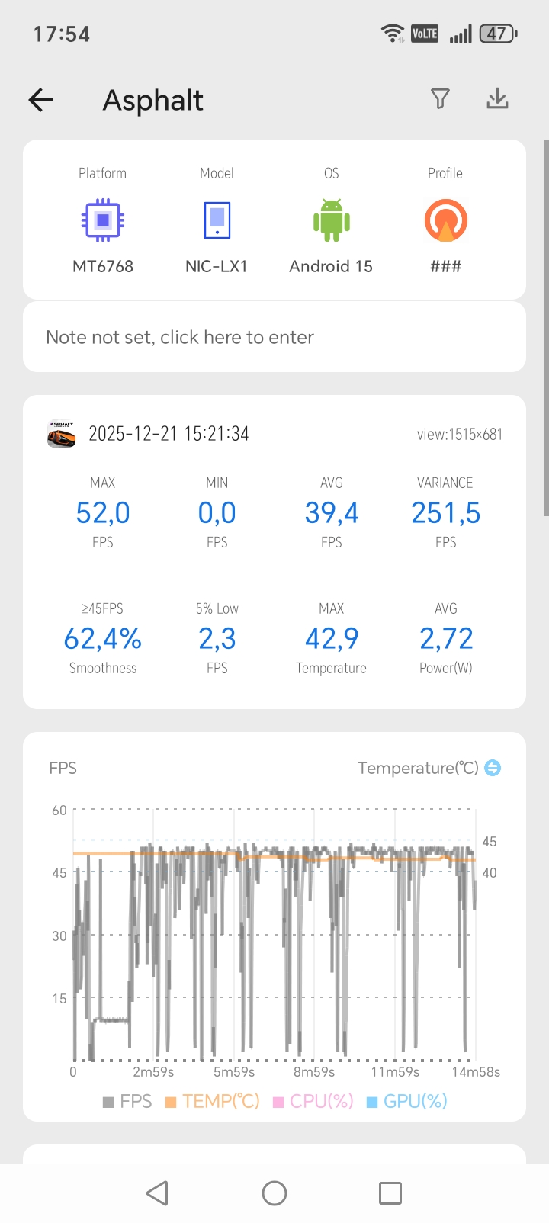Tap the orange Profile icon

tap(445, 221)
